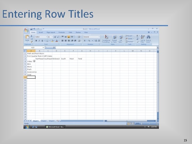
Task: Click the Copy icon
Action: coord(31,39)
